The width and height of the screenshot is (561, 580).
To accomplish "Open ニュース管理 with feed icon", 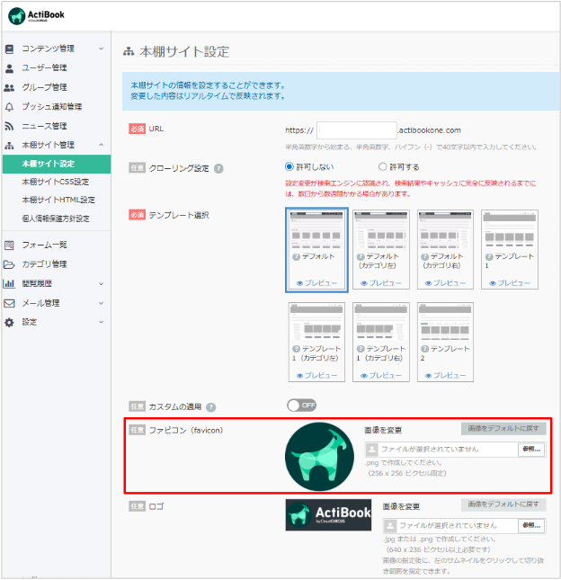I will (x=44, y=126).
